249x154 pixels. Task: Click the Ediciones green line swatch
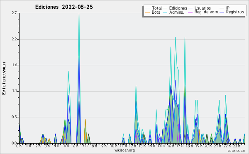165,8
